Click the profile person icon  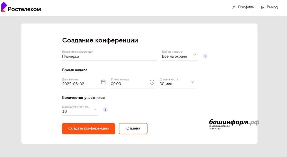point(234,7)
